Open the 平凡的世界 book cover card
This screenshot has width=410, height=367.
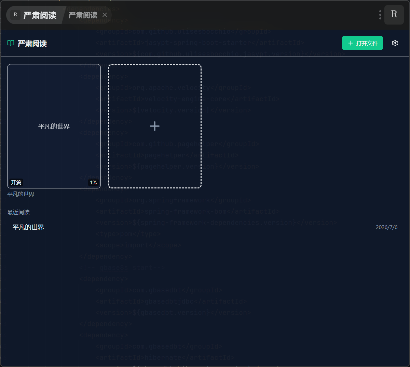(54, 126)
